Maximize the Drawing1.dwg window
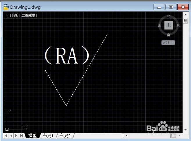 pos(171,7)
